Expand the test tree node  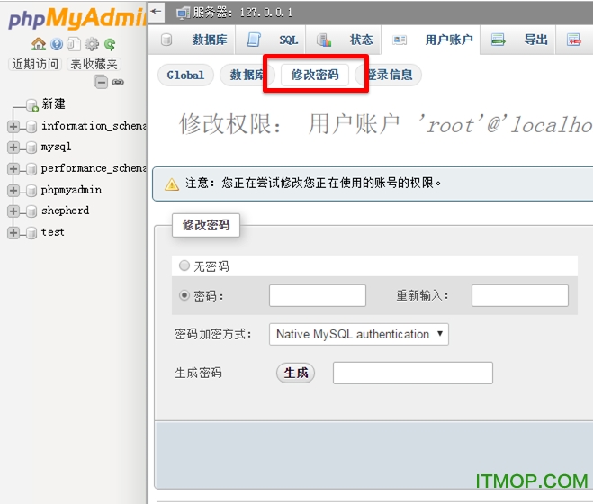pyautogui.click(x=13, y=232)
